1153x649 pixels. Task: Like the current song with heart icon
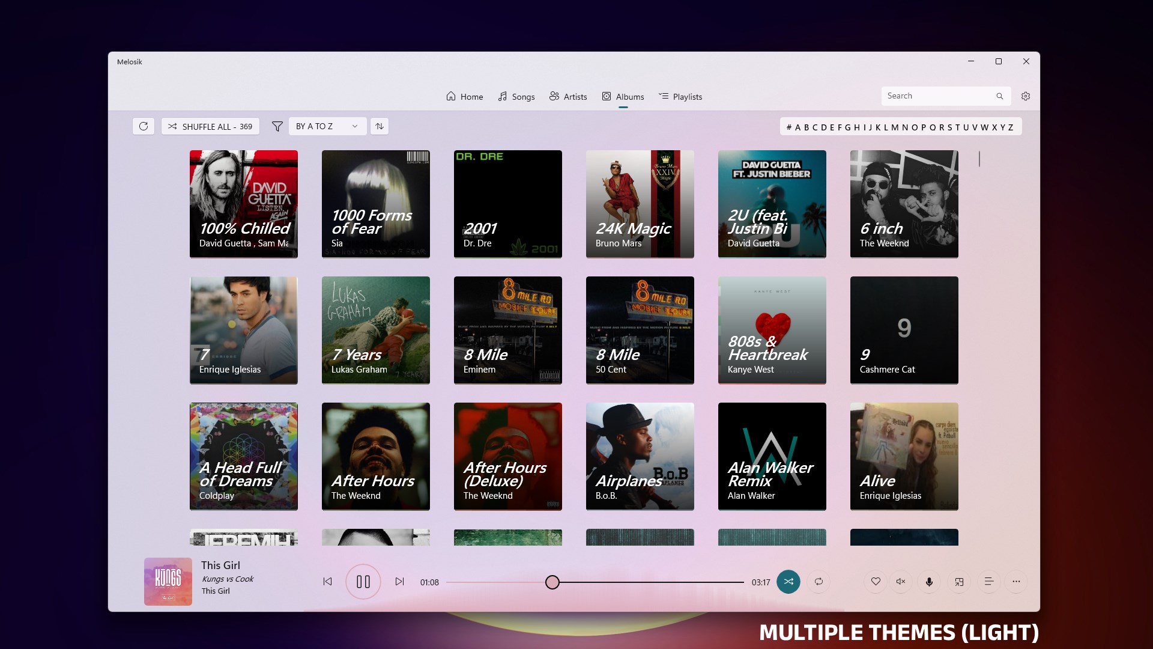pos(876,582)
